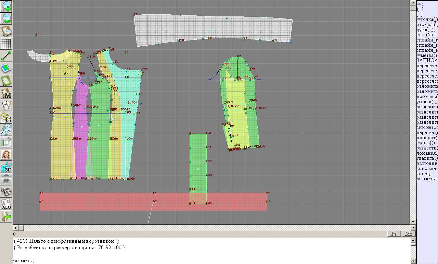Viewport: 438px width, 264px height.
Task: Open the stacked books library icon
Action: [x=7, y=192]
